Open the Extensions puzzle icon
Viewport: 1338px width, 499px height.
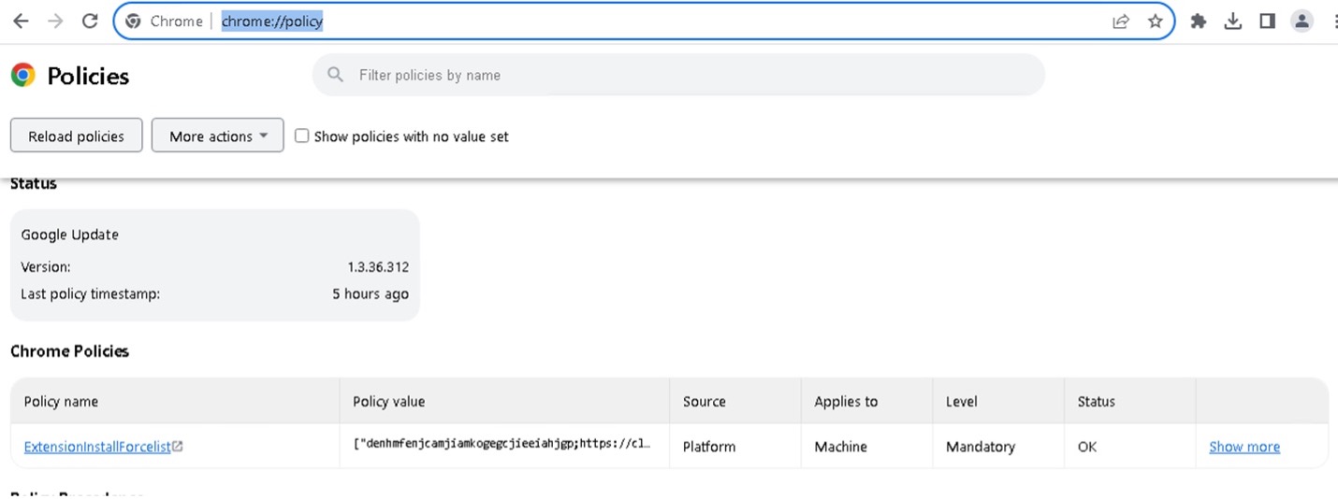1198,21
